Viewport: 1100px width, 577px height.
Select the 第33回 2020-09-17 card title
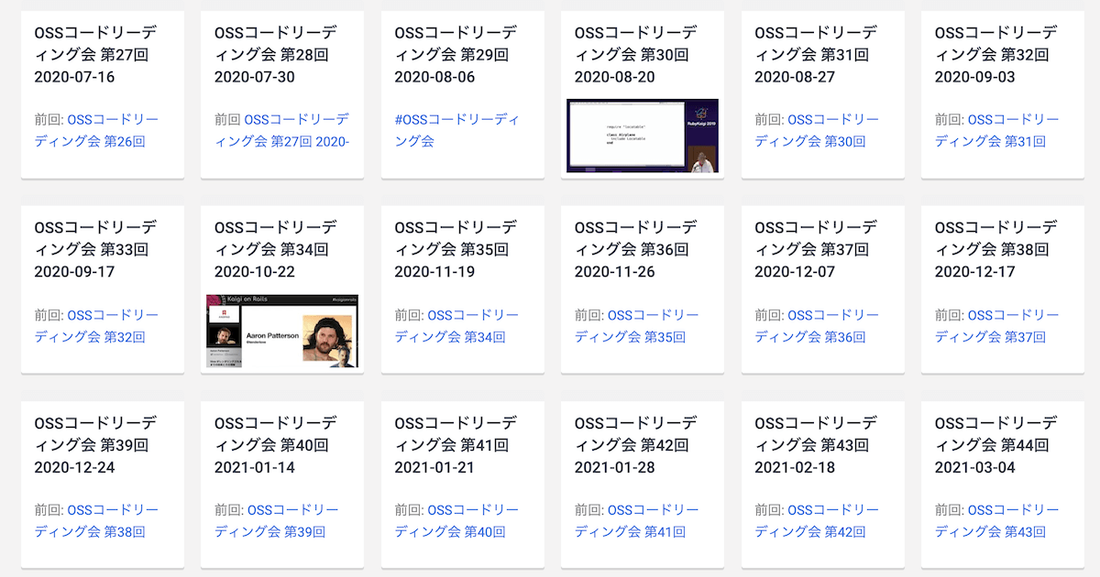pos(95,248)
